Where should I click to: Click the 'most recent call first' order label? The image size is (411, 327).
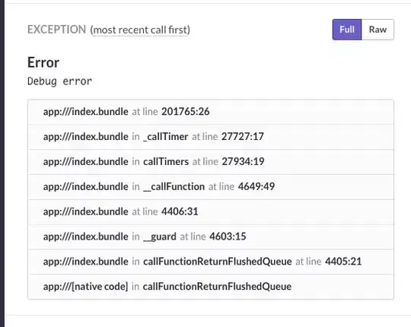pyautogui.click(x=140, y=30)
